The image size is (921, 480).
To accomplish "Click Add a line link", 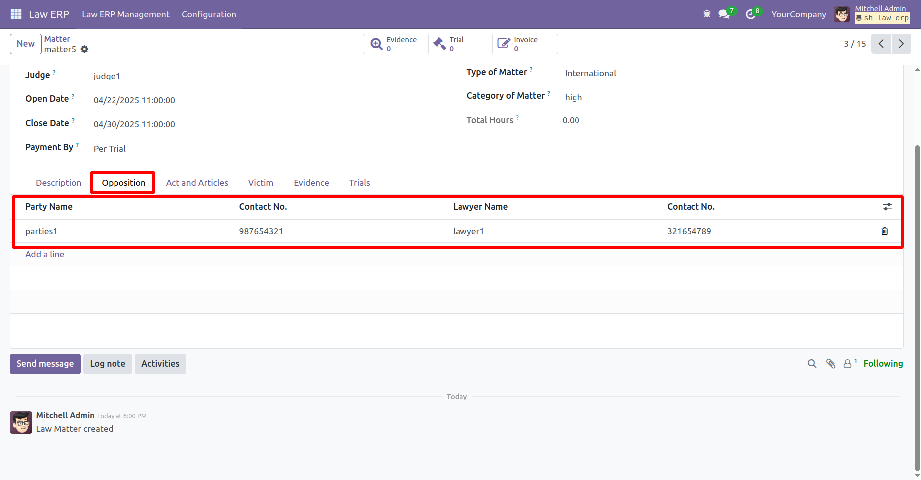I will pyautogui.click(x=45, y=254).
